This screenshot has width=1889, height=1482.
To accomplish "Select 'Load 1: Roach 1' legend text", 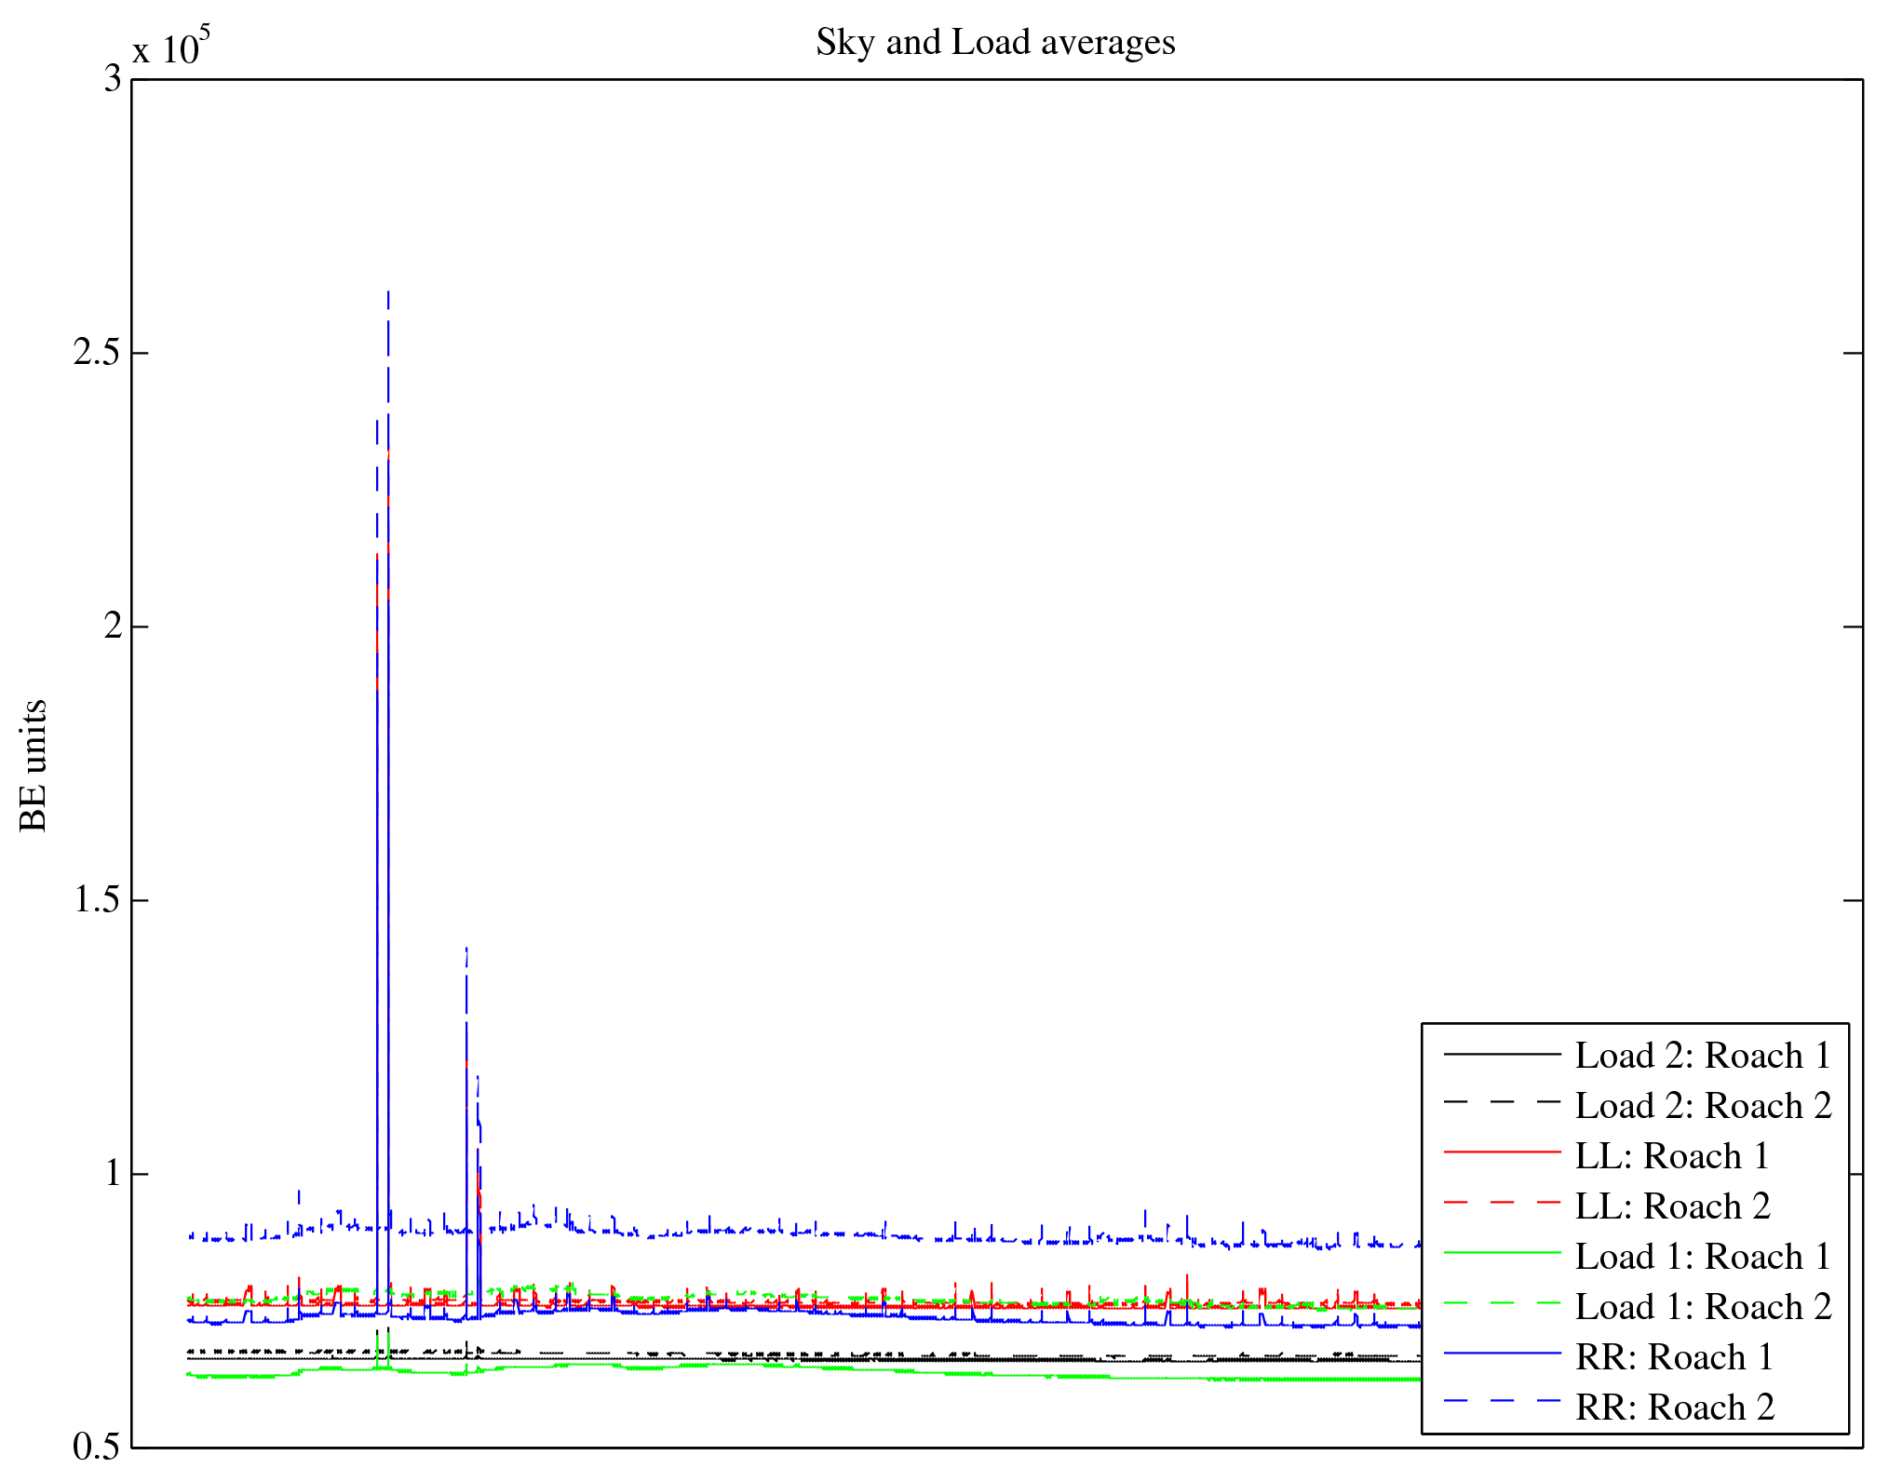I will tap(1703, 1257).
